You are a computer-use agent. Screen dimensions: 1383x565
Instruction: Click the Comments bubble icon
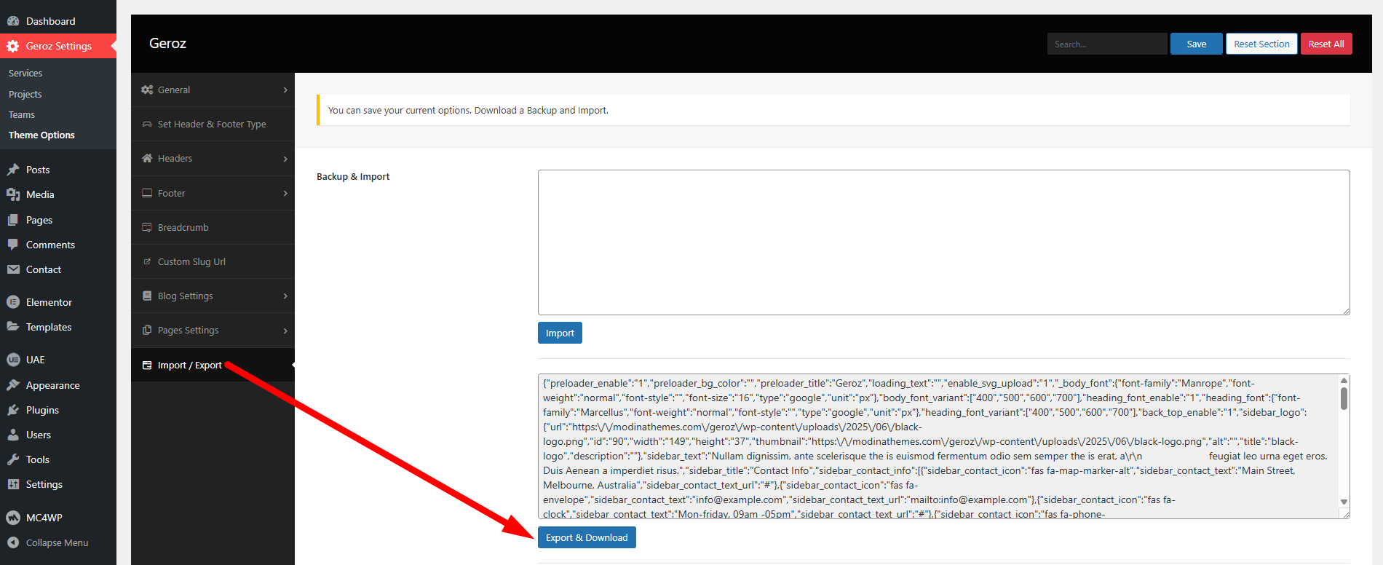point(13,245)
